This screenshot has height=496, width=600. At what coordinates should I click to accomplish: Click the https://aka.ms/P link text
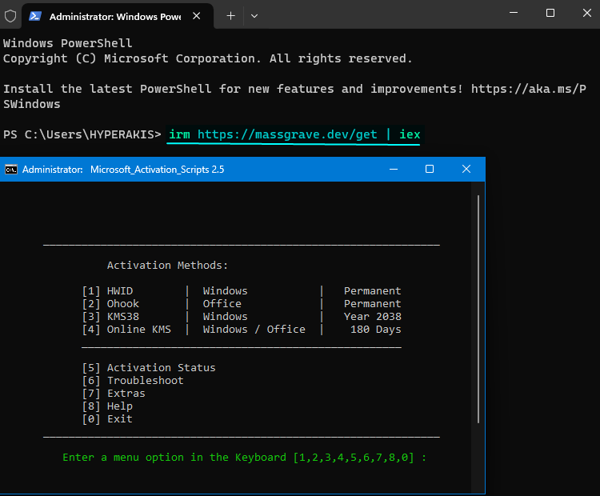click(529, 89)
